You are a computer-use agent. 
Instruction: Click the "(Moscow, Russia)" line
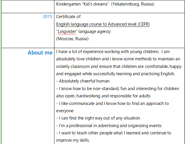pyautogui.click(x=72, y=38)
